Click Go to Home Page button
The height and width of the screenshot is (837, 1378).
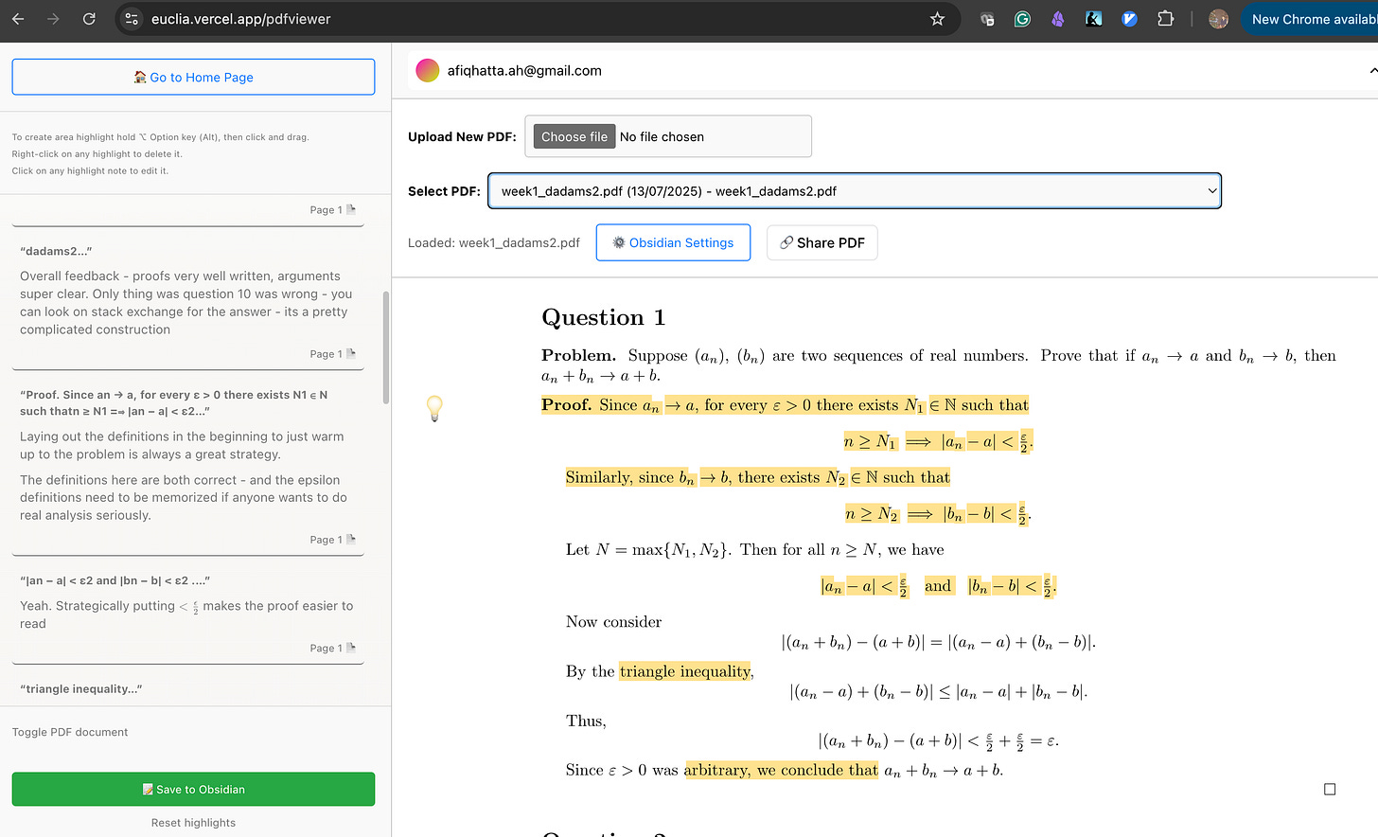click(x=193, y=77)
